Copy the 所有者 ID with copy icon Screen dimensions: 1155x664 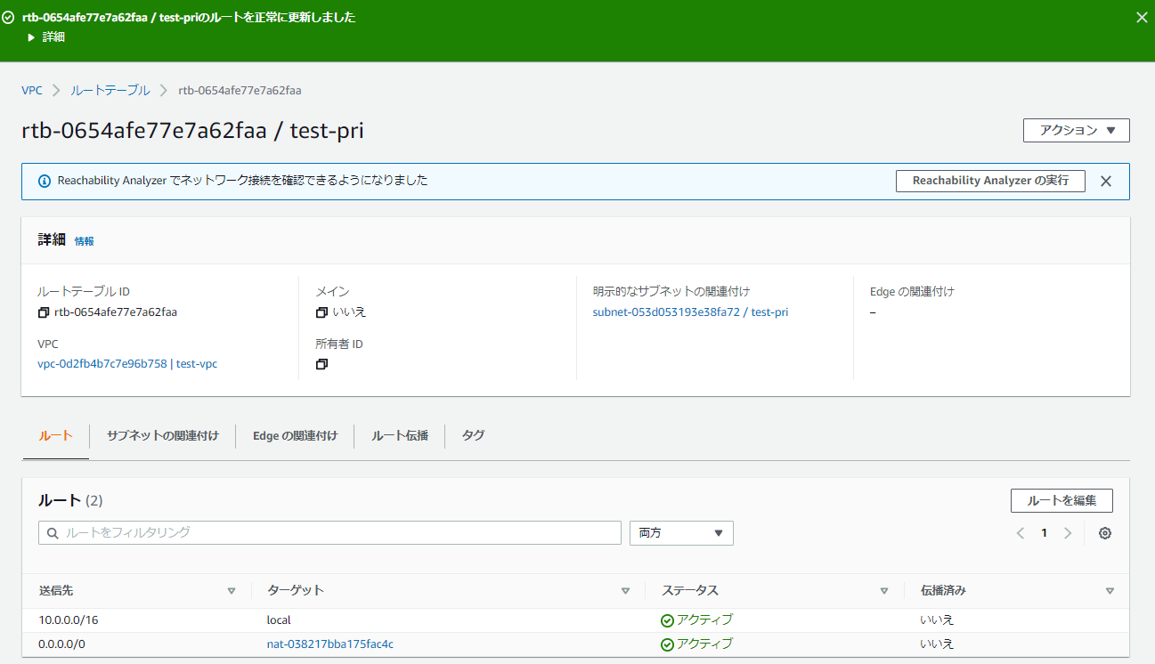[x=322, y=364]
